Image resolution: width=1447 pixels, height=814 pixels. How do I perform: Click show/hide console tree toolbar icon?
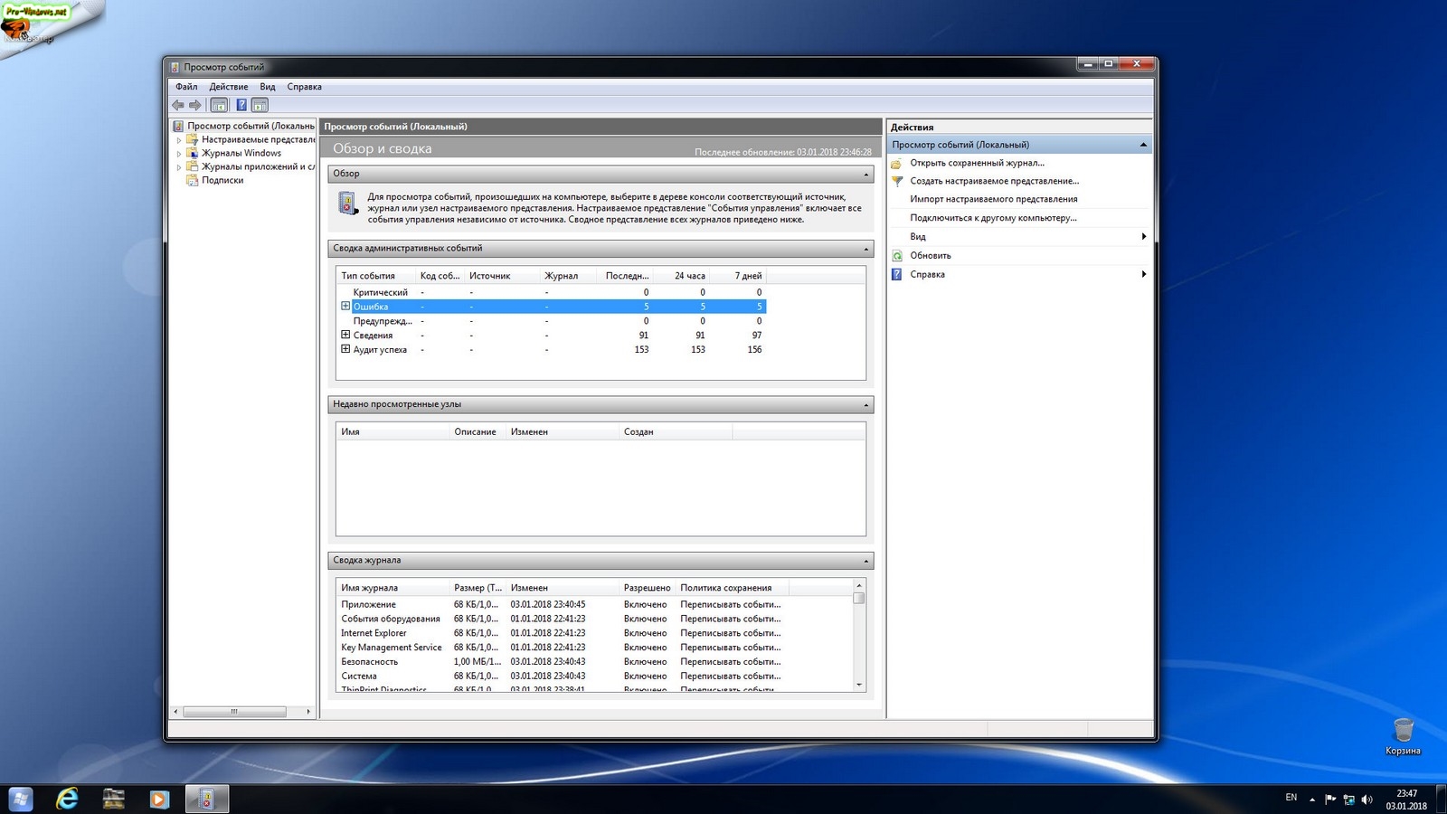219,105
